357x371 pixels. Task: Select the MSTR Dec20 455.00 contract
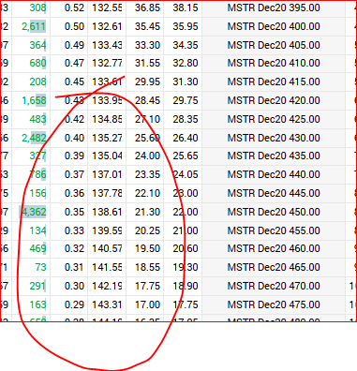(x=274, y=230)
